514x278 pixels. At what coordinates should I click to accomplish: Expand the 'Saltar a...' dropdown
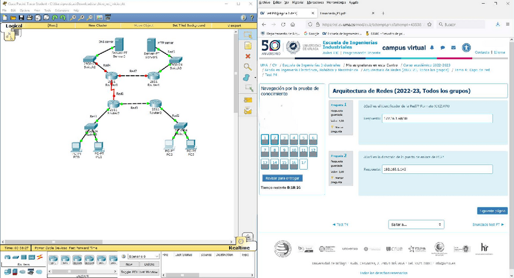click(416, 224)
